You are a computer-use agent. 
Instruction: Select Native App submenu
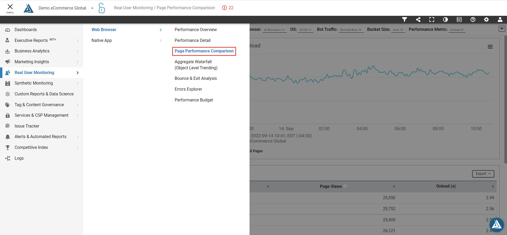(126, 40)
